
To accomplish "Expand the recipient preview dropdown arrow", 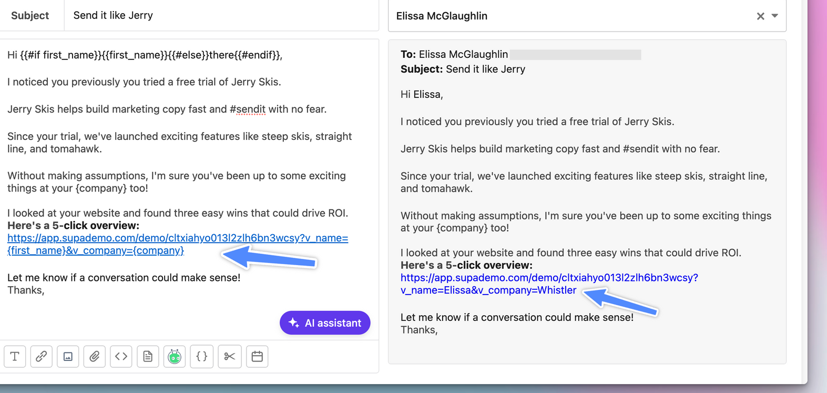I will tap(775, 16).
